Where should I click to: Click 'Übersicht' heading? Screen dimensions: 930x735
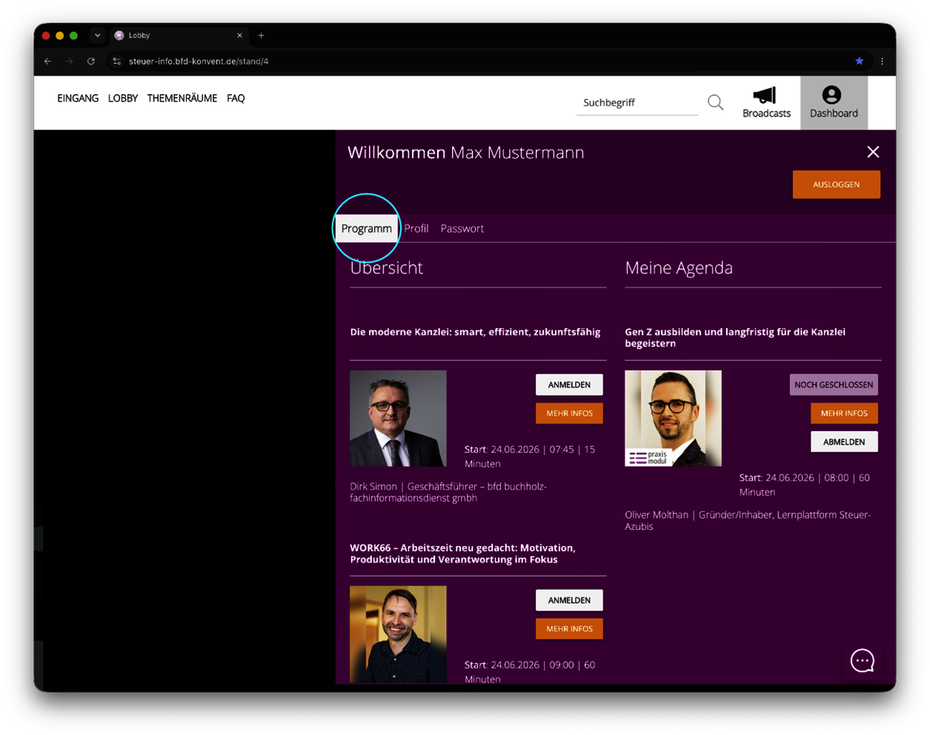coord(386,267)
